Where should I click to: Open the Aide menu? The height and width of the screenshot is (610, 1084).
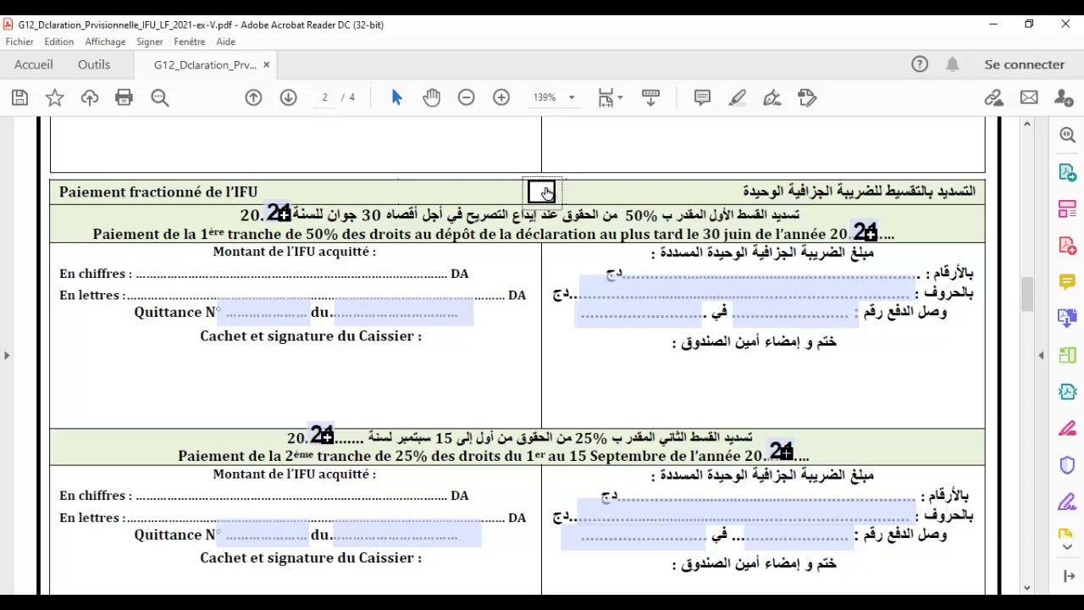click(225, 42)
